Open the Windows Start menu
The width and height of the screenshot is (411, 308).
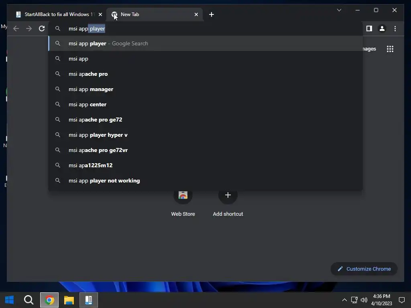tap(10, 300)
